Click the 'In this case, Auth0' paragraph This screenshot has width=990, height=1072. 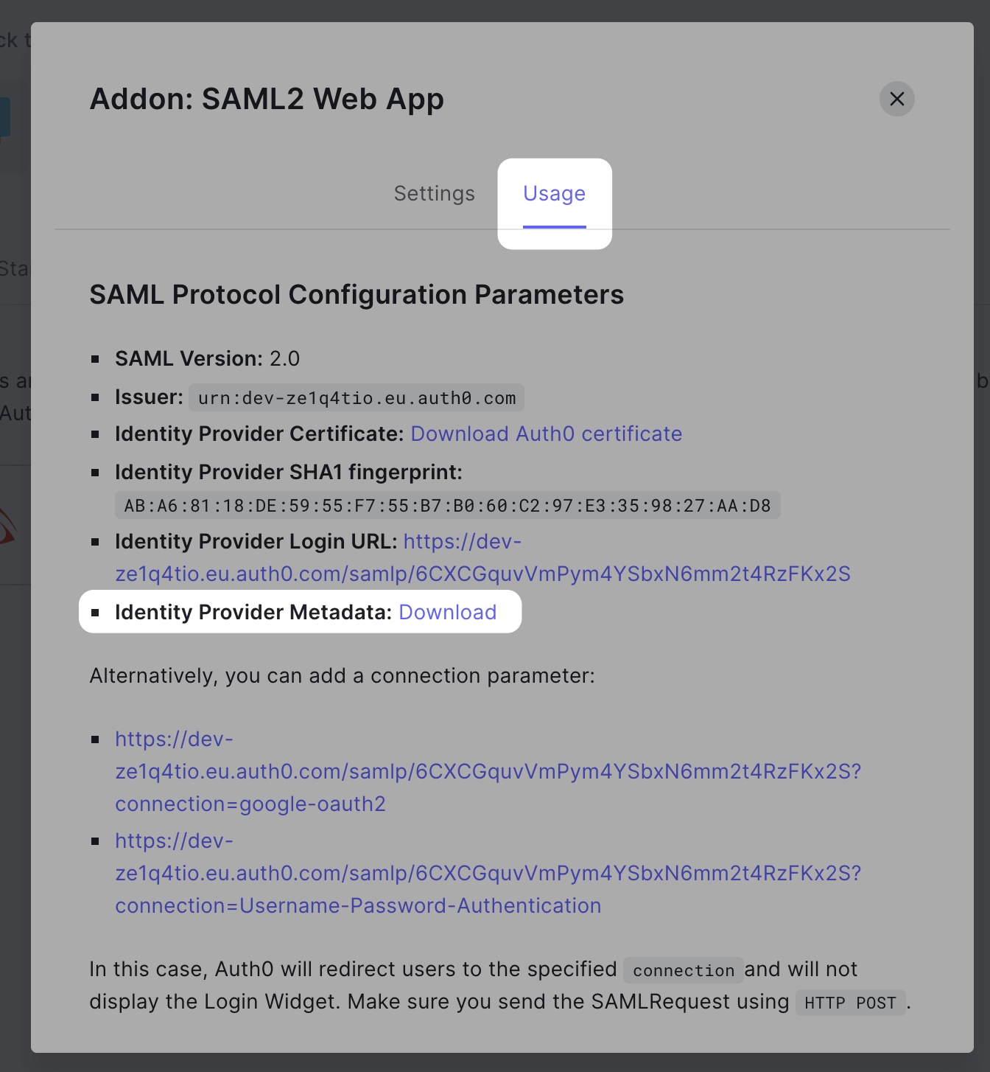point(500,986)
